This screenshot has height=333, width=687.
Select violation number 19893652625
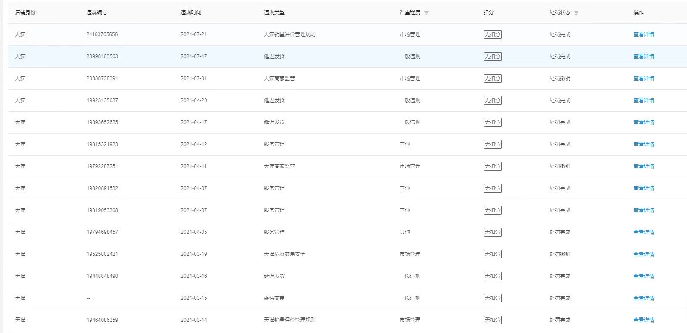click(x=102, y=122)
